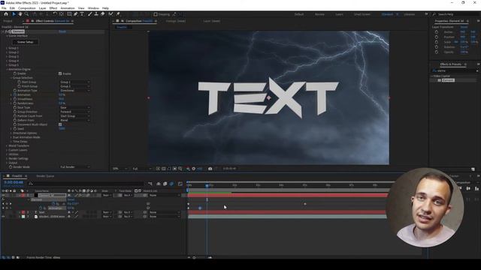Select the Rectangle shape tool
The width and height of the screenshot is (481, 270).
[69, 14]
